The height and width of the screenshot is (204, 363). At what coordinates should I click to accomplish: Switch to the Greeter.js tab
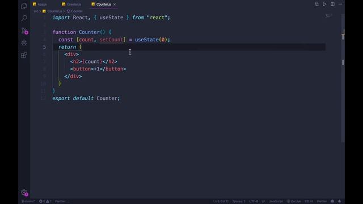tap(72, 5)
